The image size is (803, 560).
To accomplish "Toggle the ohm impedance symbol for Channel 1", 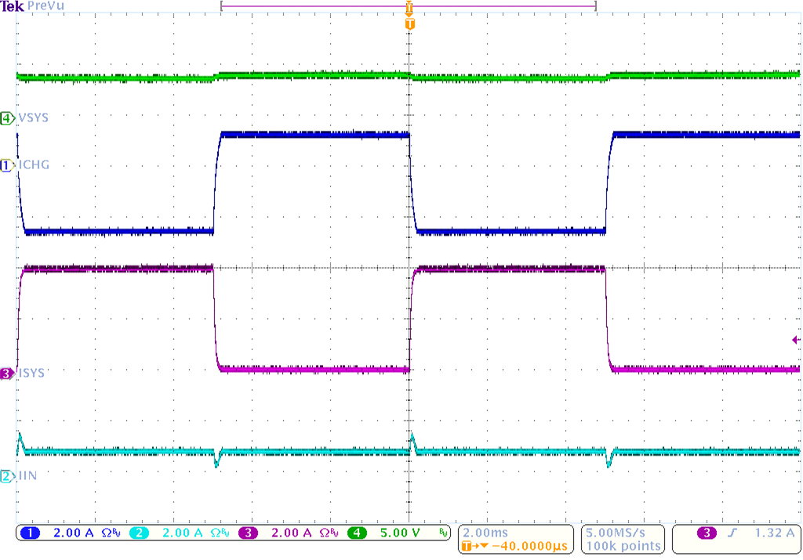I will (x=107, y=533).
